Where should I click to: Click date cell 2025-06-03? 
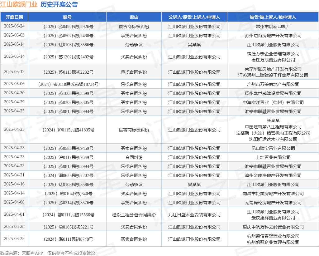(14, 35)
